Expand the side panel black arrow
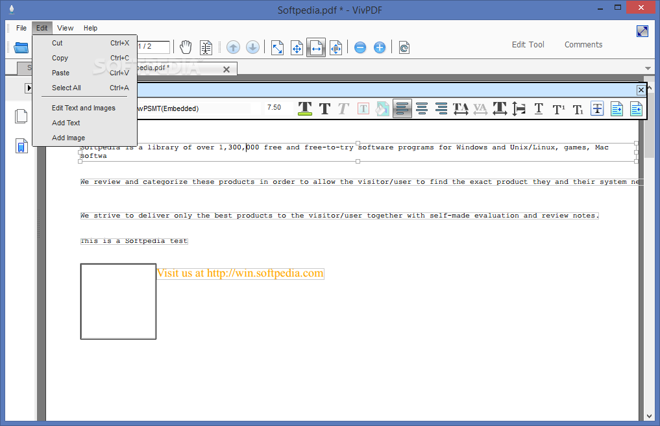The image size is (660, 426). [29, 88]
